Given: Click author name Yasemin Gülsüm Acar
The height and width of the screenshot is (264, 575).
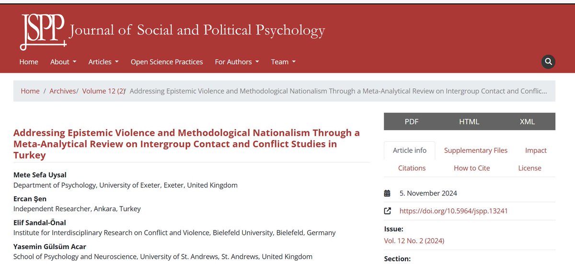Looking at the screenshot, I should (50, 247).
